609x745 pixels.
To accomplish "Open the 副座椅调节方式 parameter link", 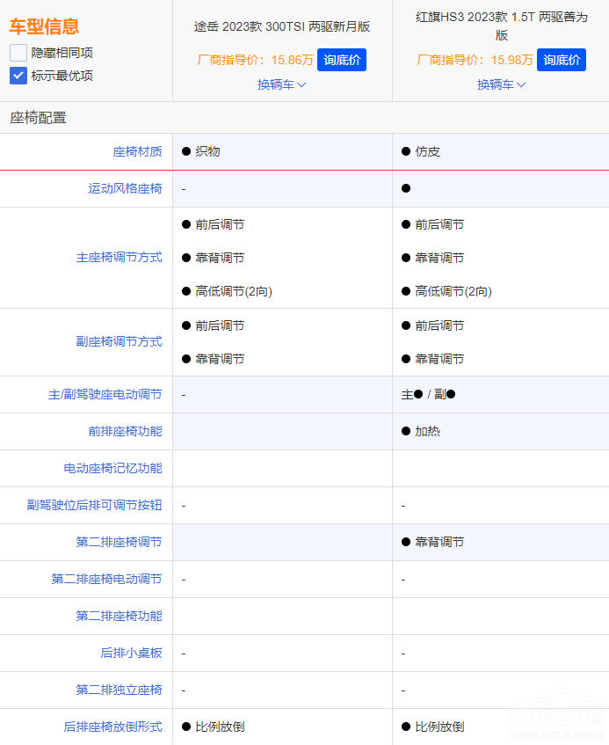I will pos(119,341).
